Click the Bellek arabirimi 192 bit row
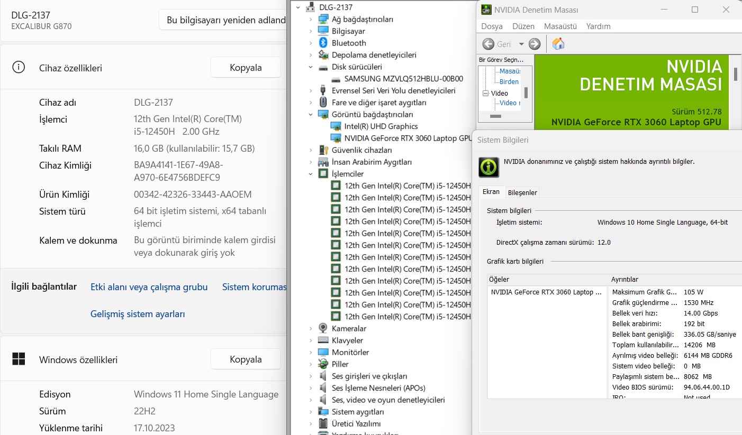This screenshot has height=435, width=742. (675, 323)
